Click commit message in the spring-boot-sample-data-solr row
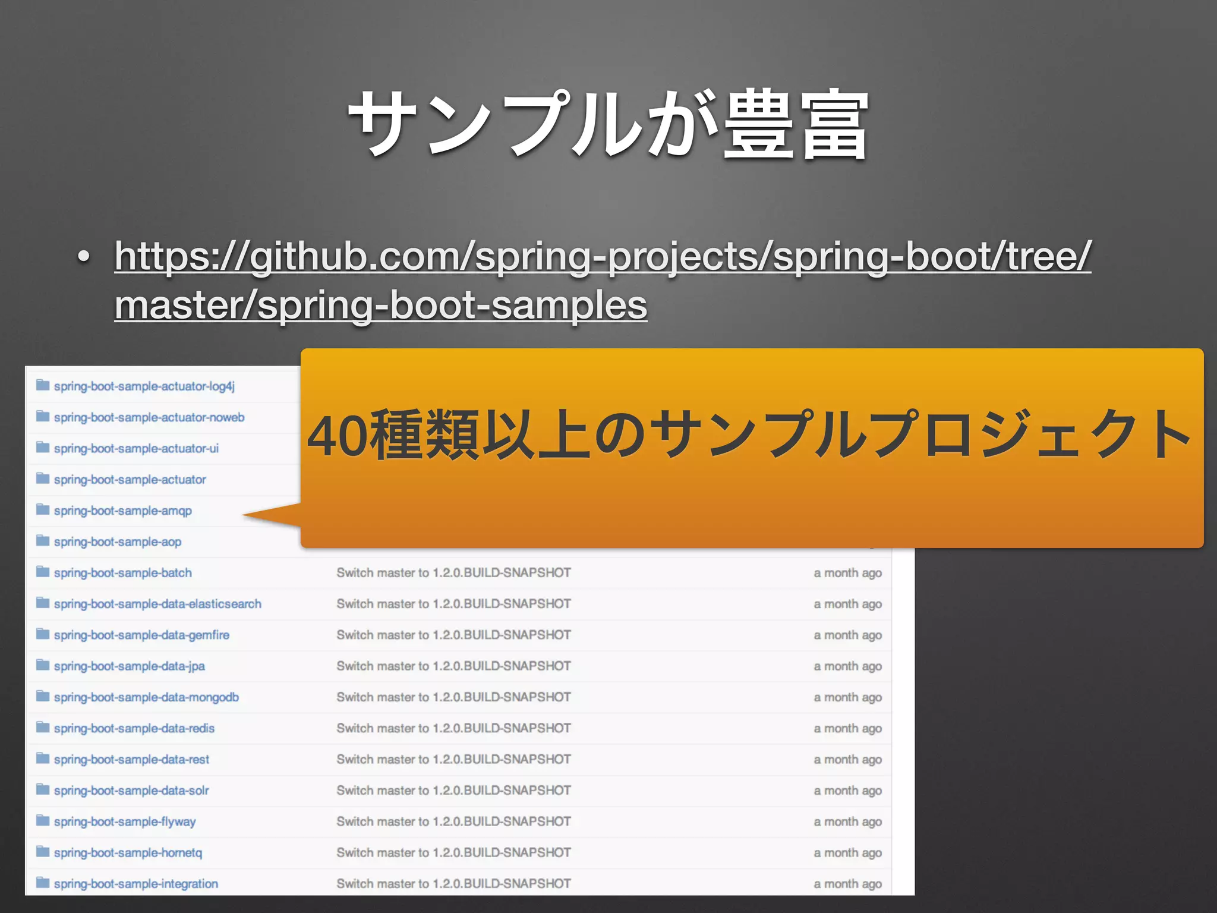The image size is (1217, 913). (454, 790)
